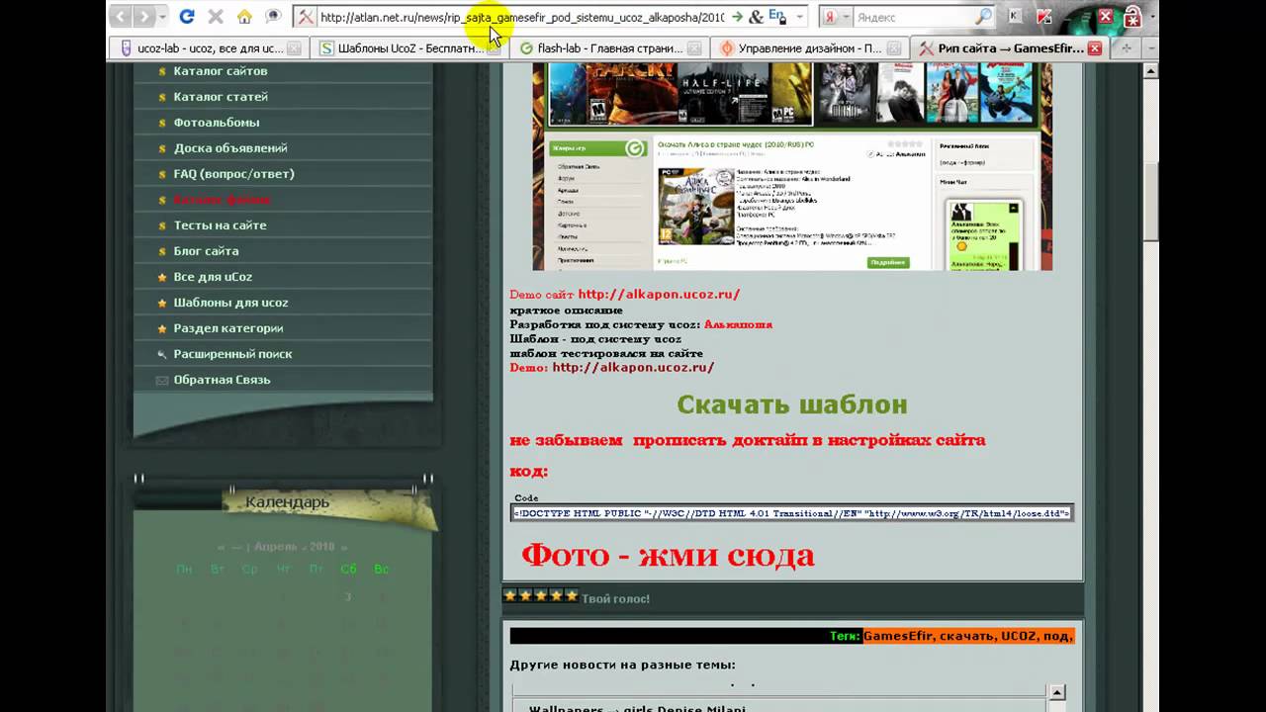Click the magnifier in Yandex search box
This screenshot has width=1266, height=712.
982,17
